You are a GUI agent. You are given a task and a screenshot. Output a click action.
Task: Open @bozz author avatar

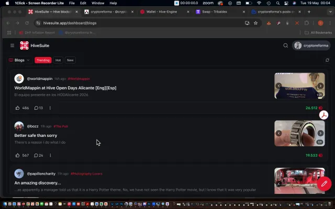pos(19,126)
